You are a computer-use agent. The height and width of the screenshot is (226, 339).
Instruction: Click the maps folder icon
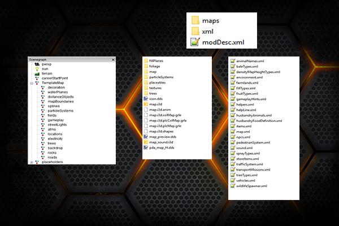[195, 20]
